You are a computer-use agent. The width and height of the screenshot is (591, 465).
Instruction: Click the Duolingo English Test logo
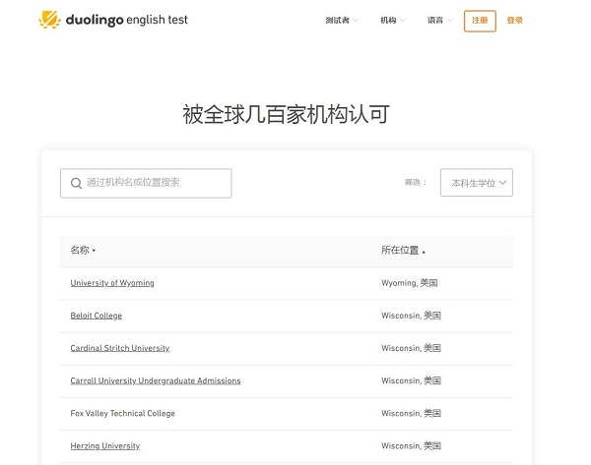(x=113, y=20)
